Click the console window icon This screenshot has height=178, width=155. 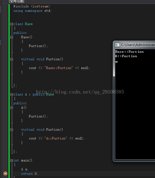coord(117,45)
